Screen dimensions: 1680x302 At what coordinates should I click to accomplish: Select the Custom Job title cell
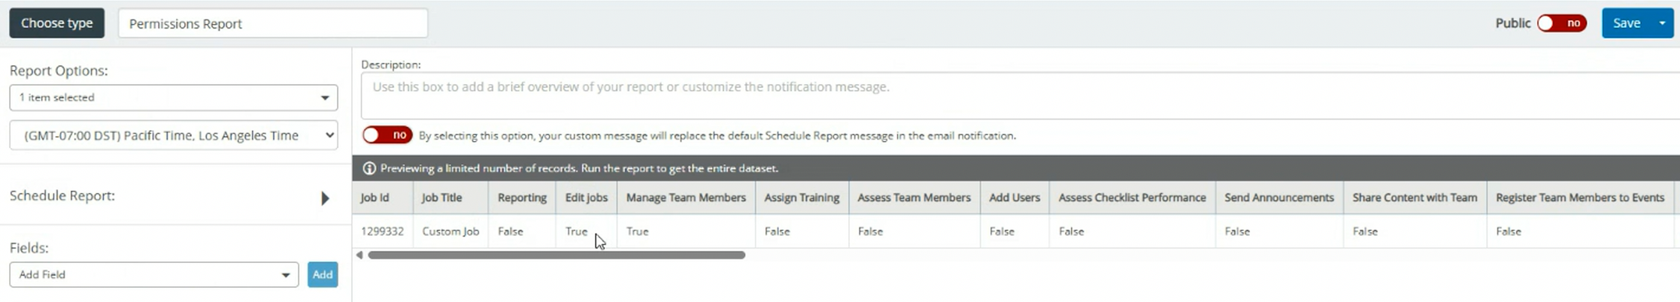click(450, 231)
